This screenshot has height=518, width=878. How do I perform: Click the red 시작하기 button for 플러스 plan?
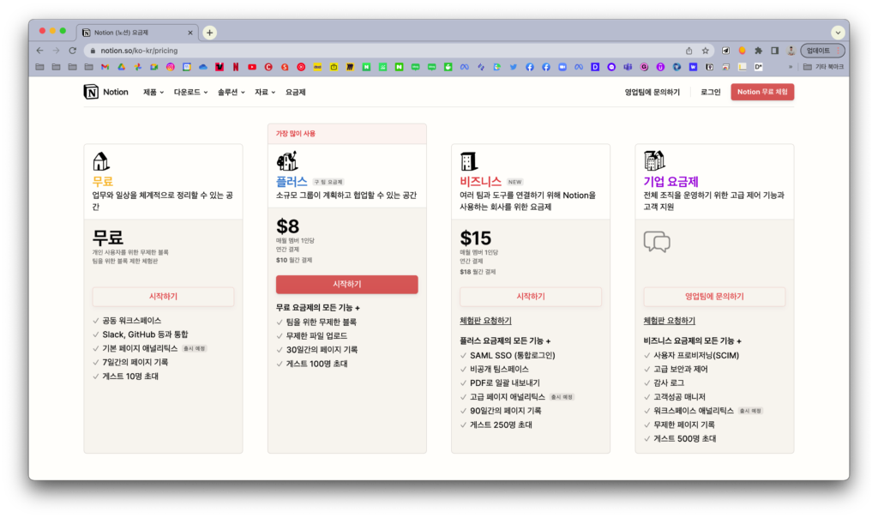tap(346, 285)
